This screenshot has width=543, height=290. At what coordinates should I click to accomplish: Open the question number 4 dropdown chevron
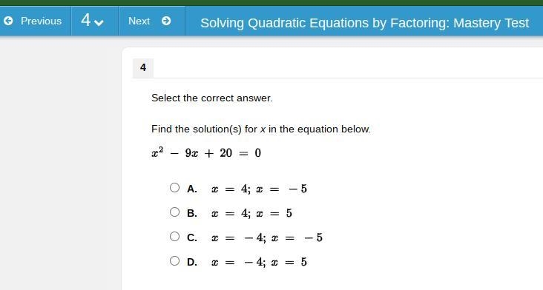tap(99, 23)
